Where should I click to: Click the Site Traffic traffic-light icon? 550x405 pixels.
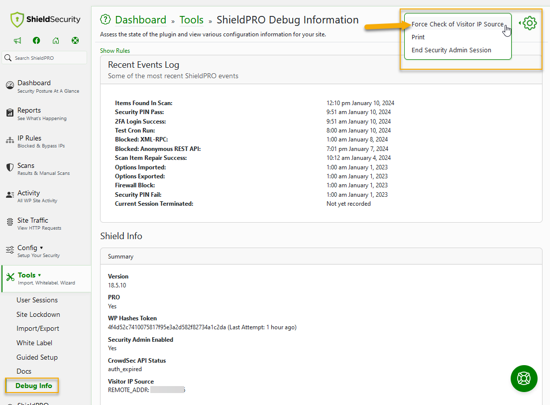pos(10,222)
